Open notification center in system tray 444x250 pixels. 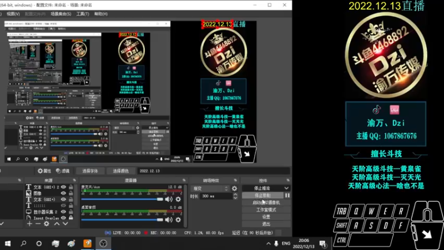pos(322,243)
